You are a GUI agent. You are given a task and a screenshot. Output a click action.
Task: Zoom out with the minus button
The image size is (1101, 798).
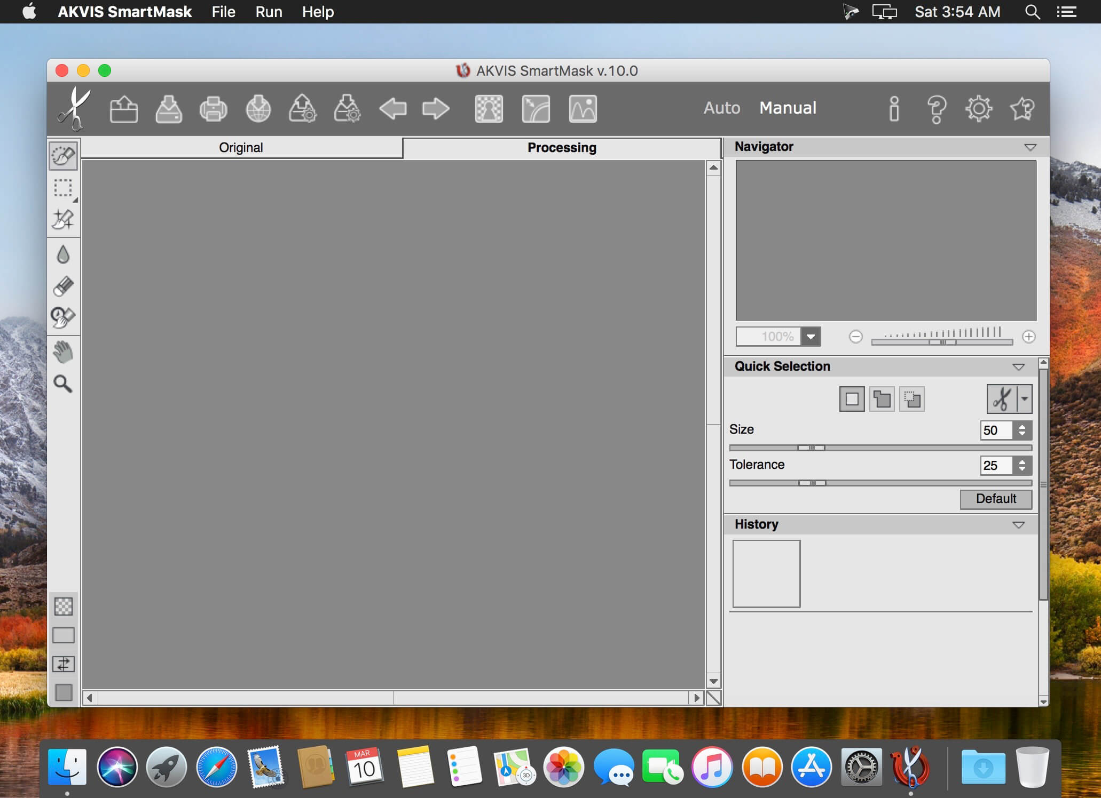(855, 337)
